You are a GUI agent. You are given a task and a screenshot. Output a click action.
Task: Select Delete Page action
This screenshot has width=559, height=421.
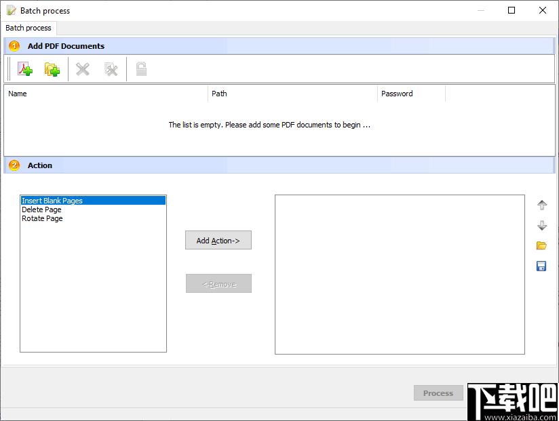(x=93, y=209)
